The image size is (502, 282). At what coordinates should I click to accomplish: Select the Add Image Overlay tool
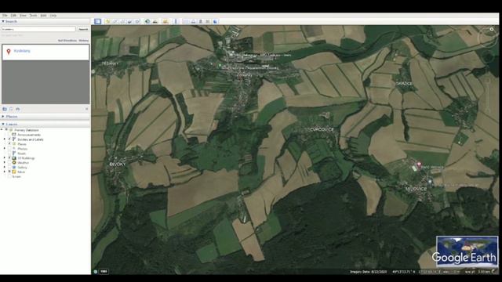tap(130, 21)
